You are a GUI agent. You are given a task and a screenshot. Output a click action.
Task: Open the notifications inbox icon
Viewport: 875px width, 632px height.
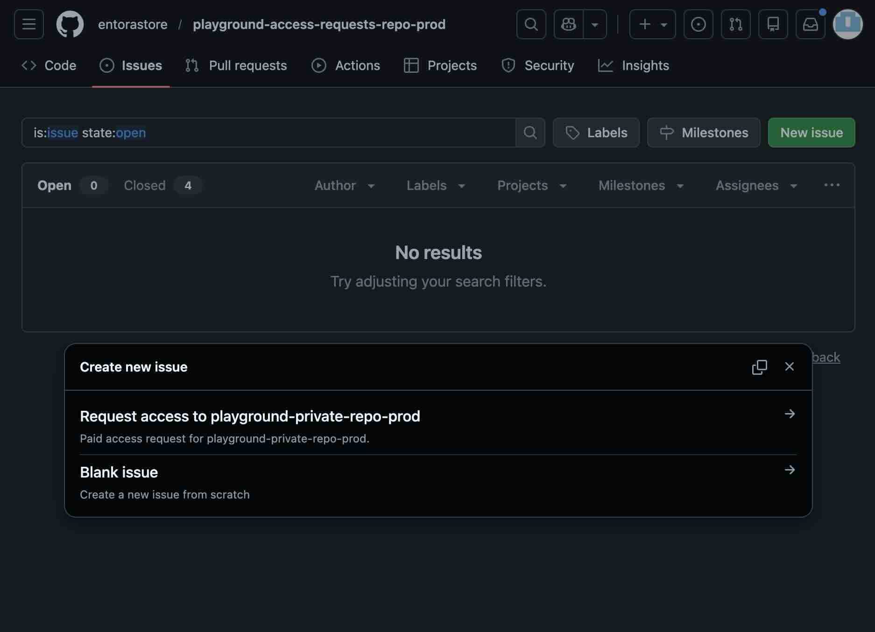(811, 24)
